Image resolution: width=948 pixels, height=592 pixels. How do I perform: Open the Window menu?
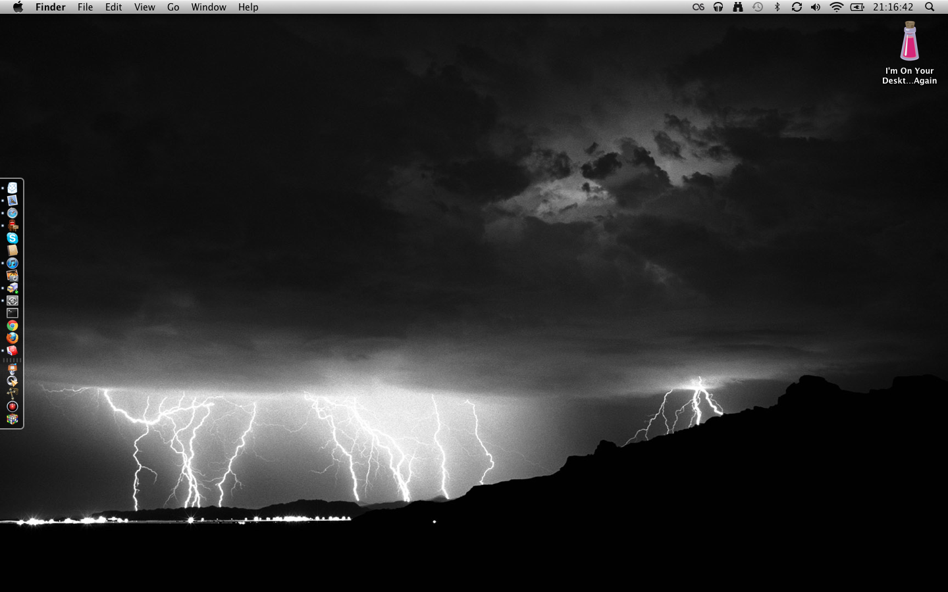pos(209,7)
